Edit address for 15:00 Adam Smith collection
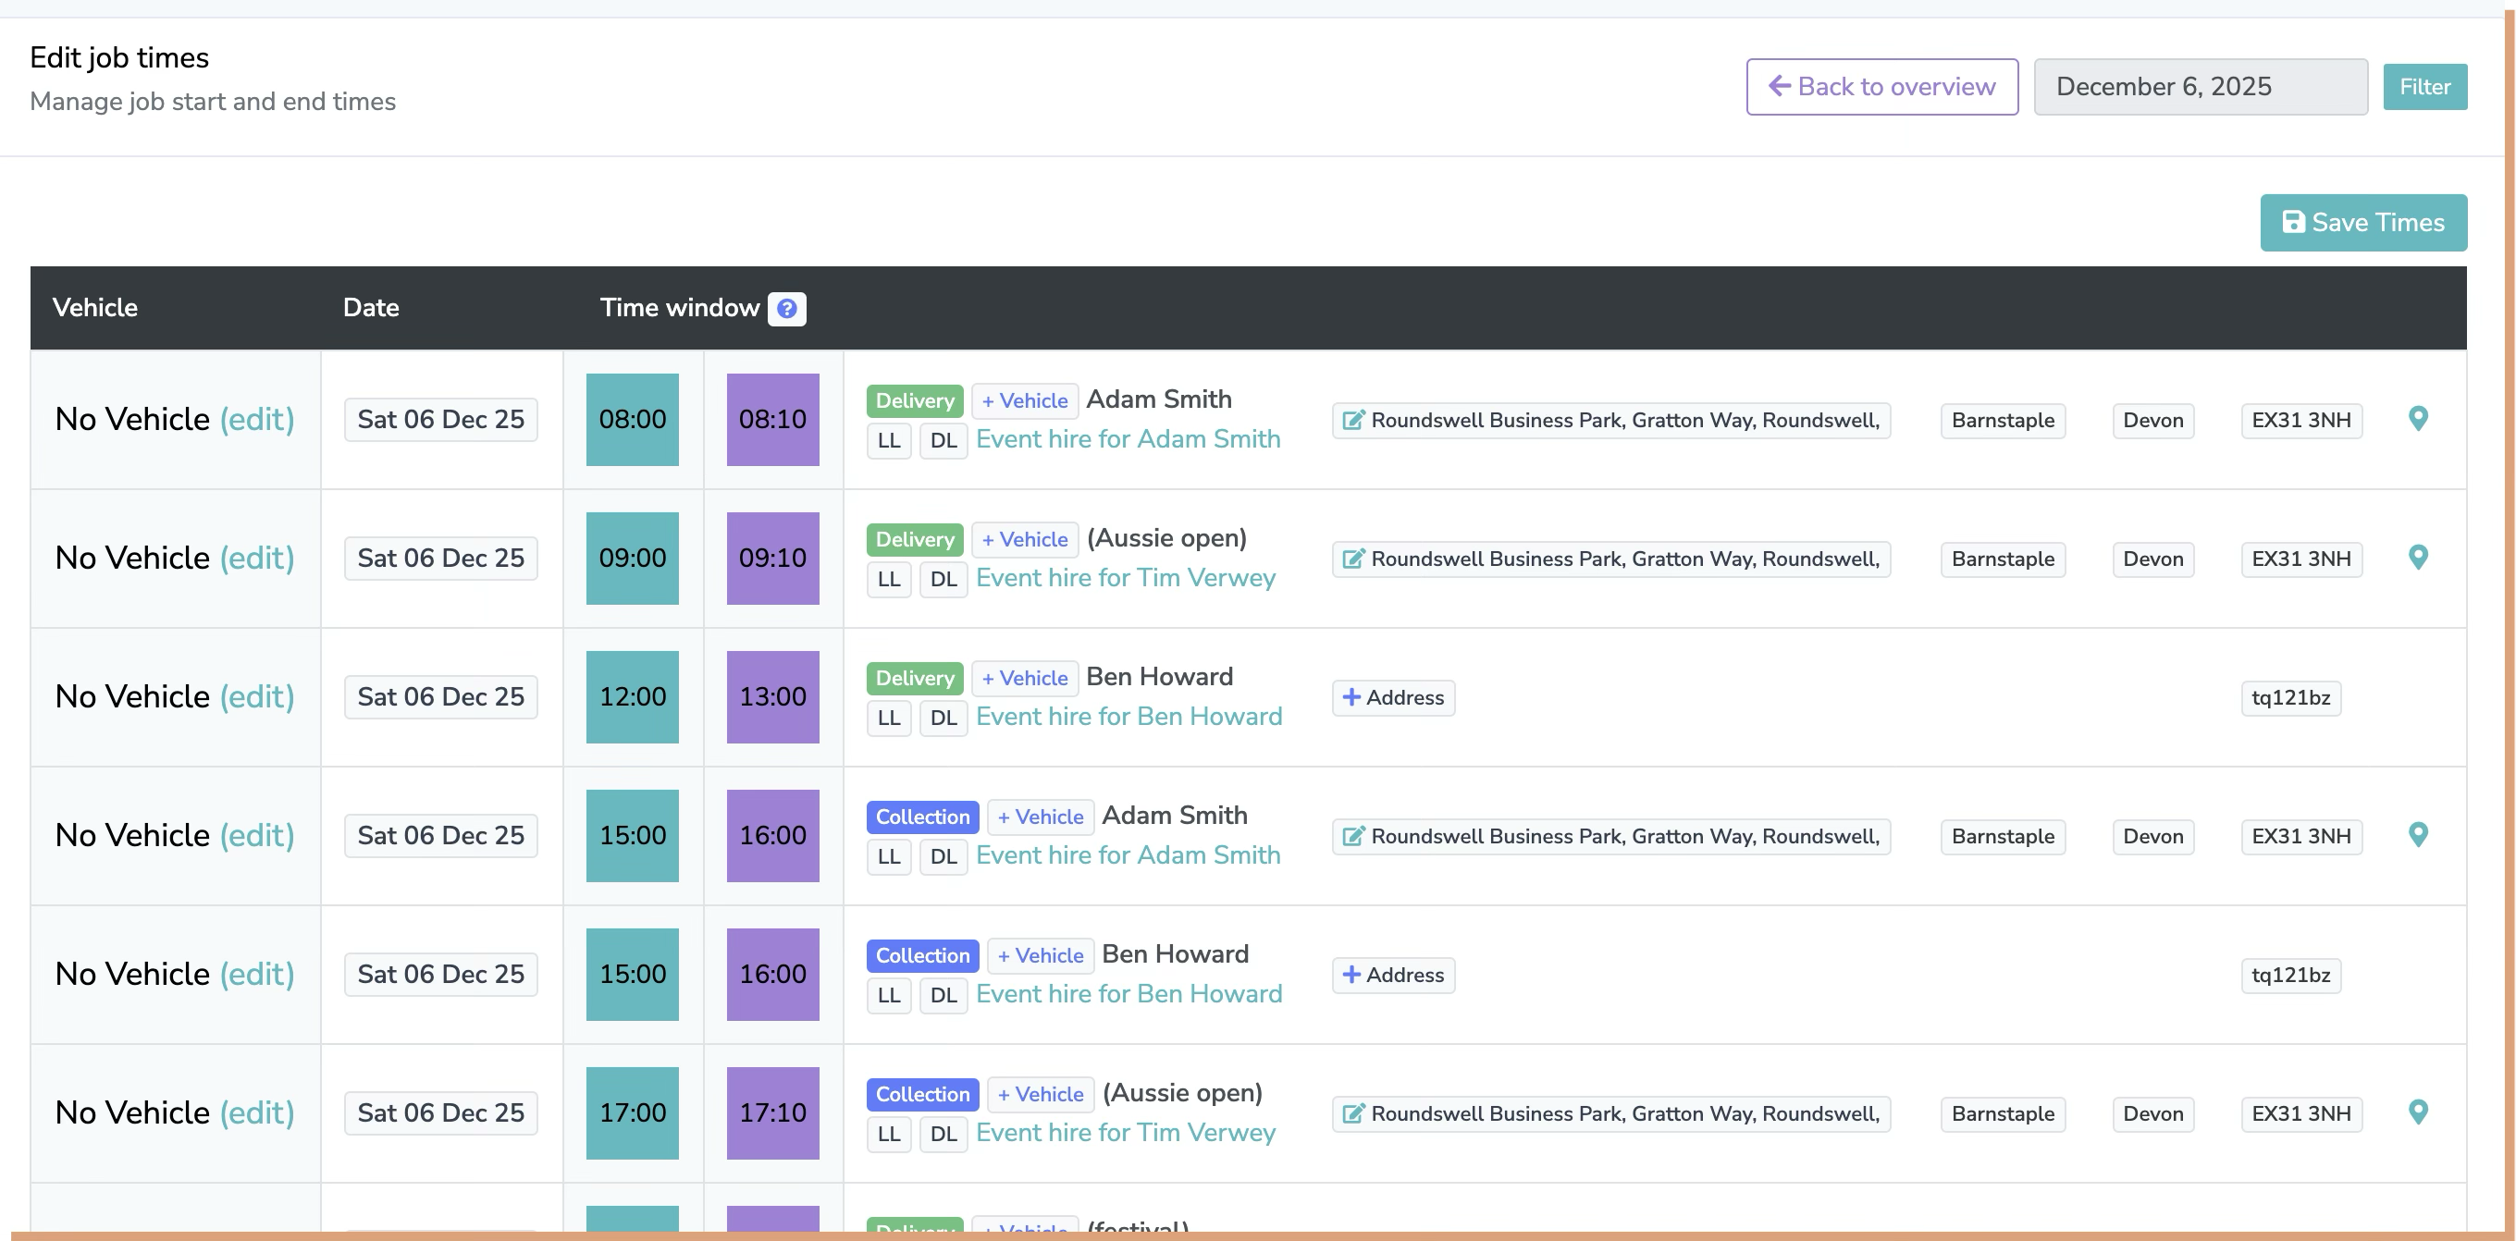 [1610, 836]
